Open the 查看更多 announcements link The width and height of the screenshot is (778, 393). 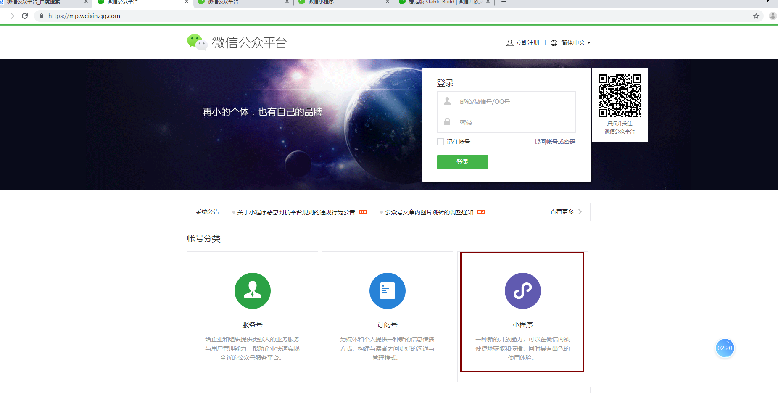coord(562,212)
